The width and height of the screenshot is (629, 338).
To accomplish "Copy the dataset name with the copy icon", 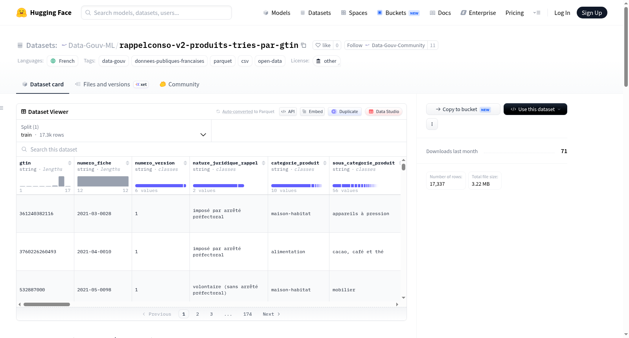I will click(303, 45).
